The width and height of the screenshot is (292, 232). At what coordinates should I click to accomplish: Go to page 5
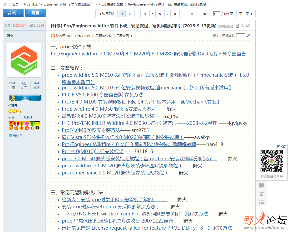(152, 14)
